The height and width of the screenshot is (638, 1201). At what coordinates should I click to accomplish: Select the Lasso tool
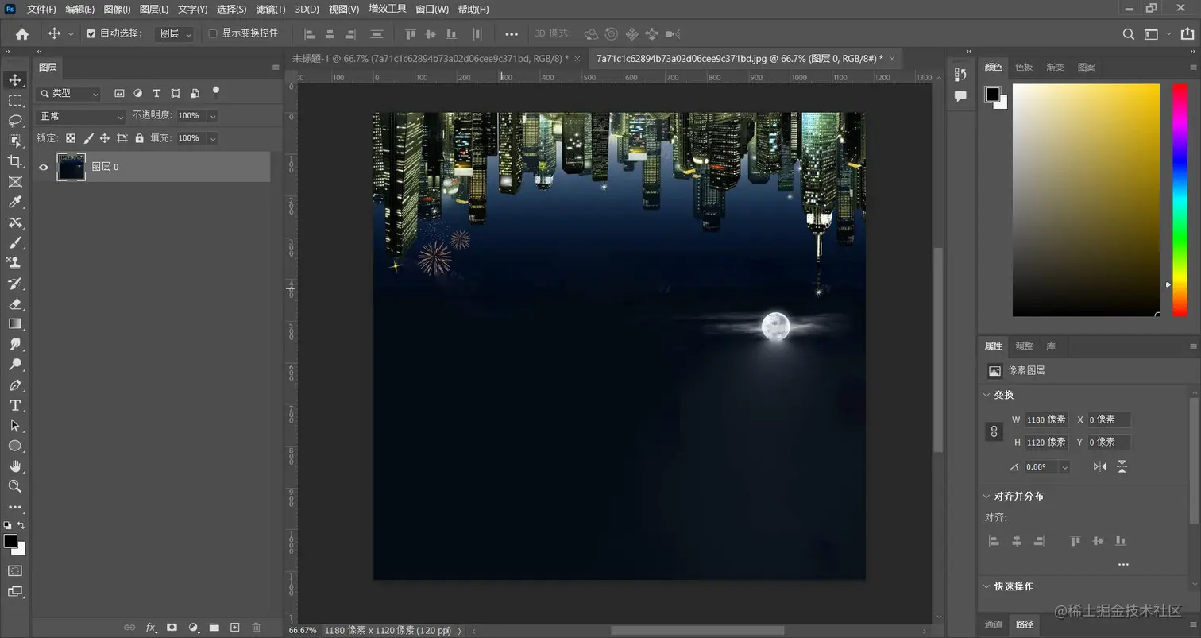(x=16, y=121)
